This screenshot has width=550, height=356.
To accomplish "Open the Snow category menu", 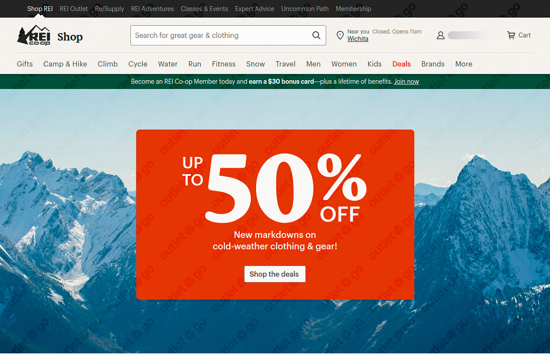I will click(256, 64).
